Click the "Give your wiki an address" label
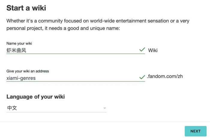This screenshot has height=138, width=210. tap(28, 71)
